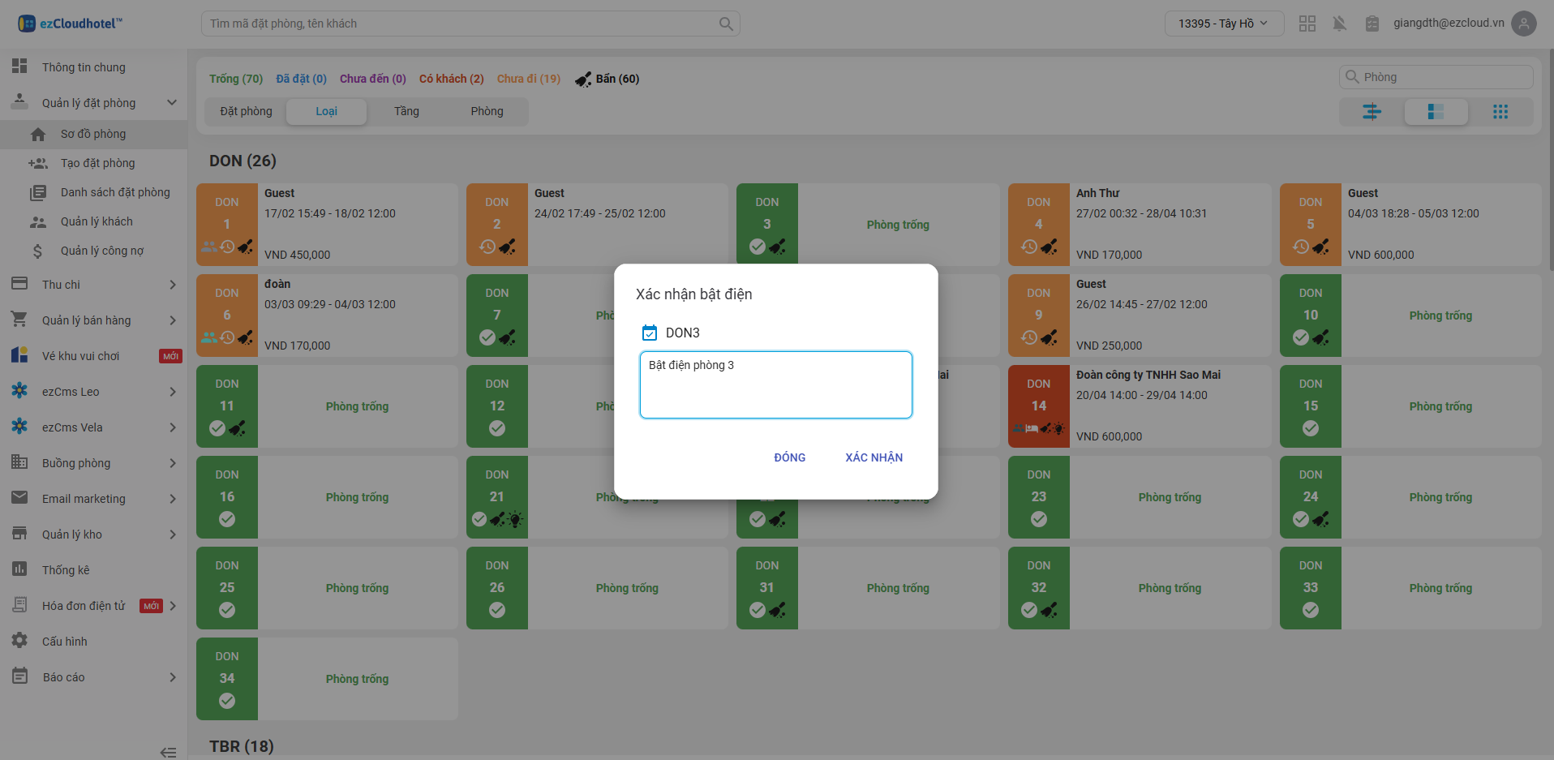This screenshot has width=1554, height=760.
Task: Click the user avatar icon
Action: 1524,24
